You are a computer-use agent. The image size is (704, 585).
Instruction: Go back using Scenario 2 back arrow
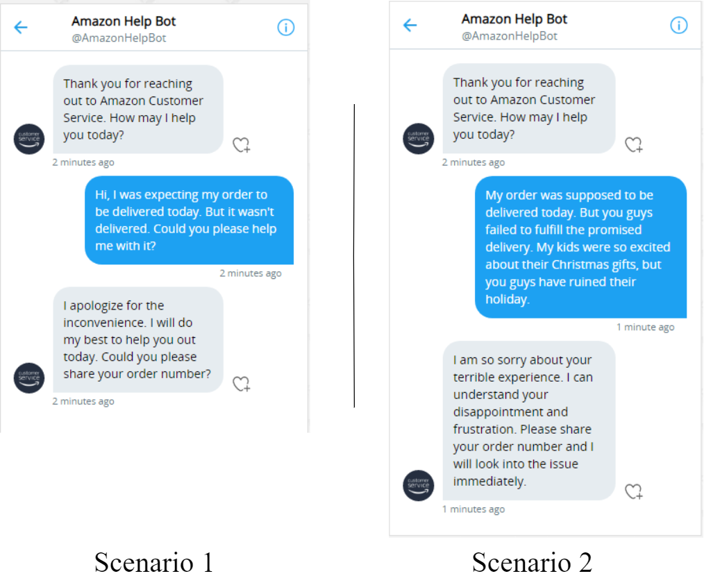[x=410, y=25]
